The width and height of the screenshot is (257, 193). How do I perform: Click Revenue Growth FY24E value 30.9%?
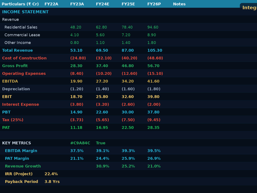click(103, 166)
